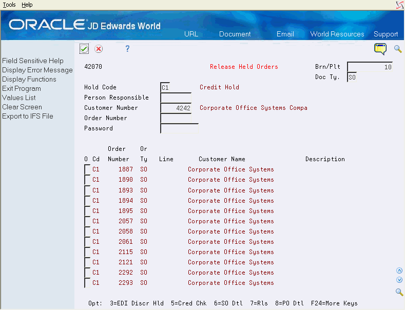The height and width of the screenshot is (310, 405).
Task: Click the scroll up arrow icon
Action: pos(399,270)
